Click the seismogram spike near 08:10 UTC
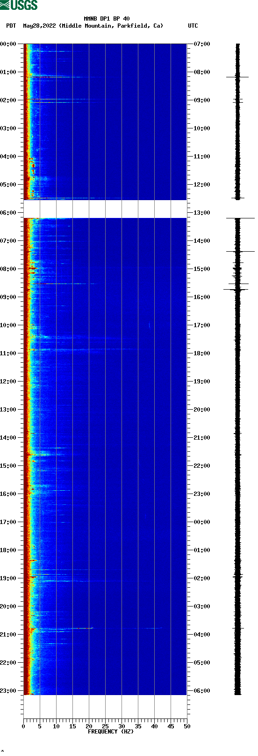 237,77
